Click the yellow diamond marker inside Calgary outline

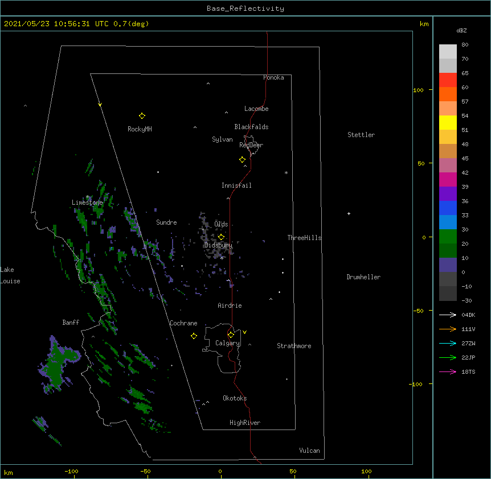[x=231, y=335]
